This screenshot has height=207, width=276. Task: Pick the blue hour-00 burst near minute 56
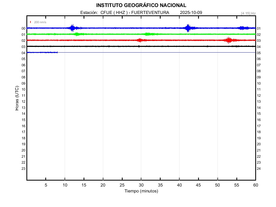243,28
